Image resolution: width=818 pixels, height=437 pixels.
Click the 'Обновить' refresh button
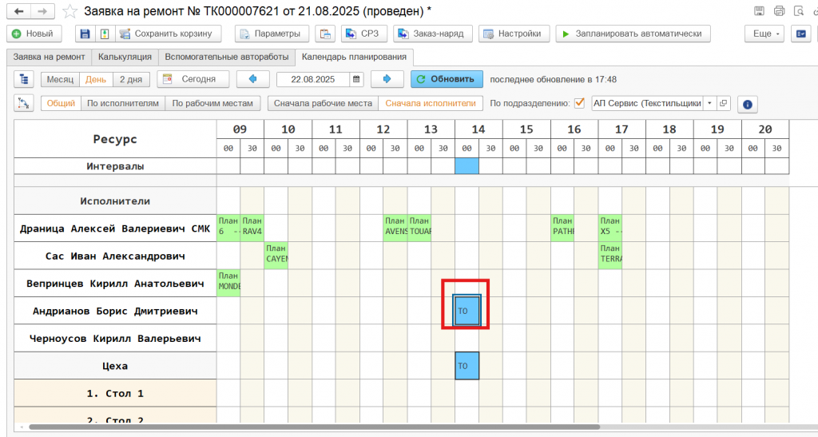click(x=447, y=79)
